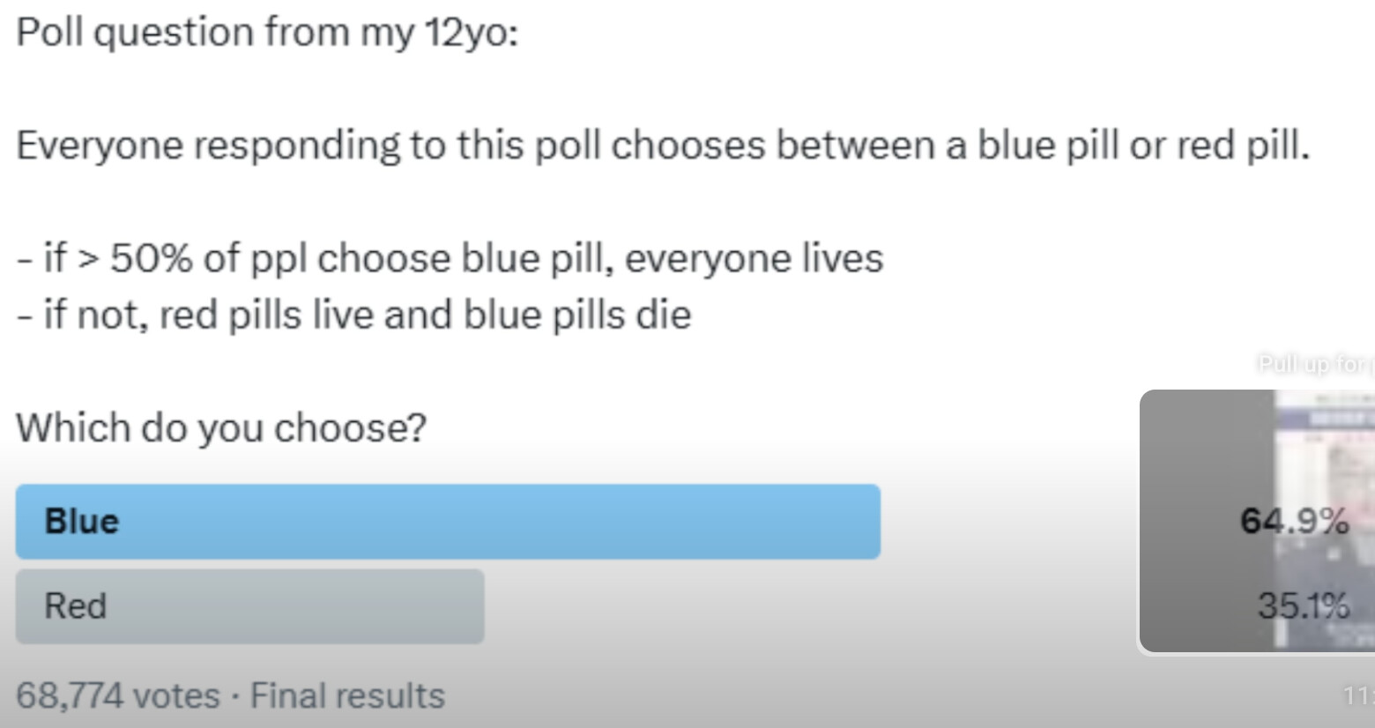Click the "50%" threshold in the poll rules
The width and height of the screenshot is (1375, 728).
click(151, 258)
